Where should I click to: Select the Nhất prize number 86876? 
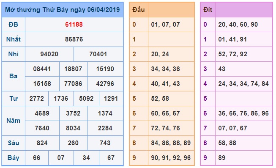tap(74, 39)
